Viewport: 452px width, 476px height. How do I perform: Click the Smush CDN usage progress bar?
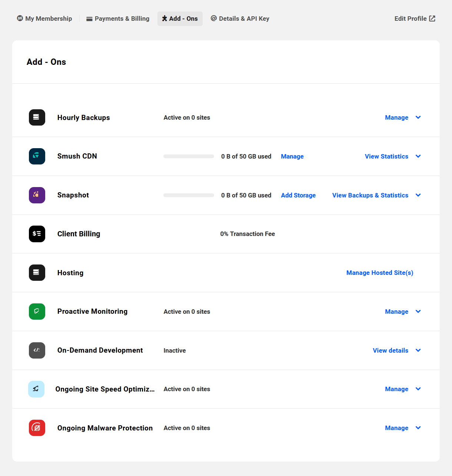point(189,156)
